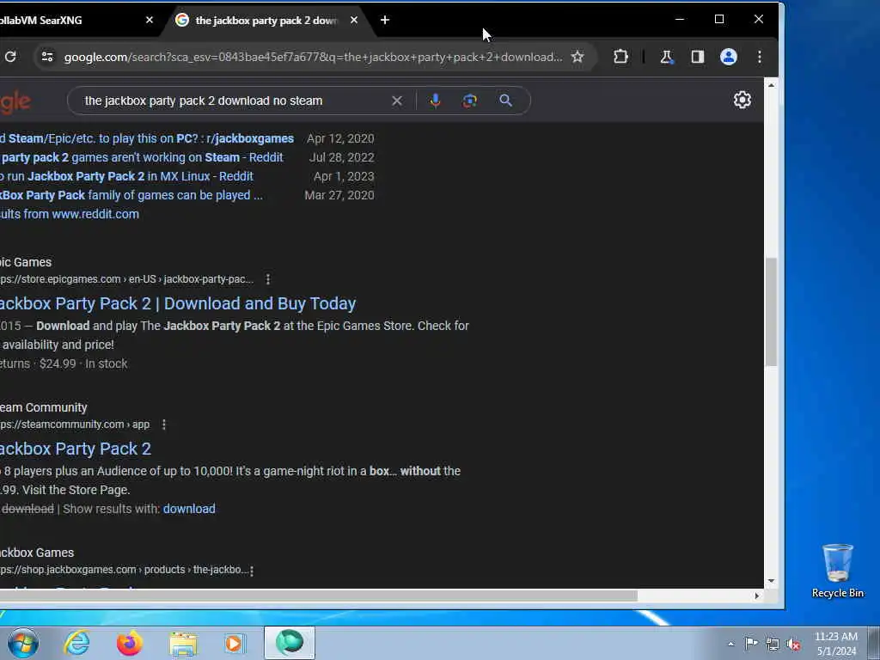The image size is (880, 660).
Task: Open muted volume tray icon
Action: pyautogui.click(x=793, y=644)
